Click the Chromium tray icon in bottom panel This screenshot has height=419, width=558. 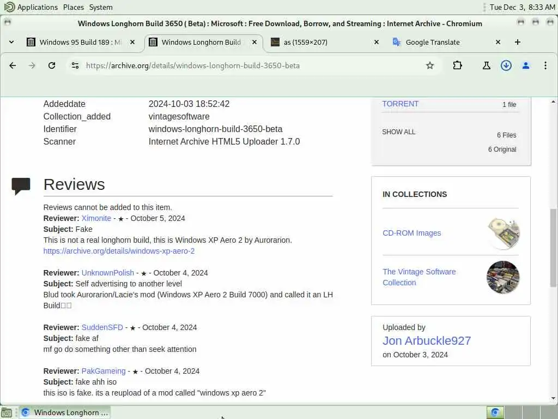(x=495, y=412)
